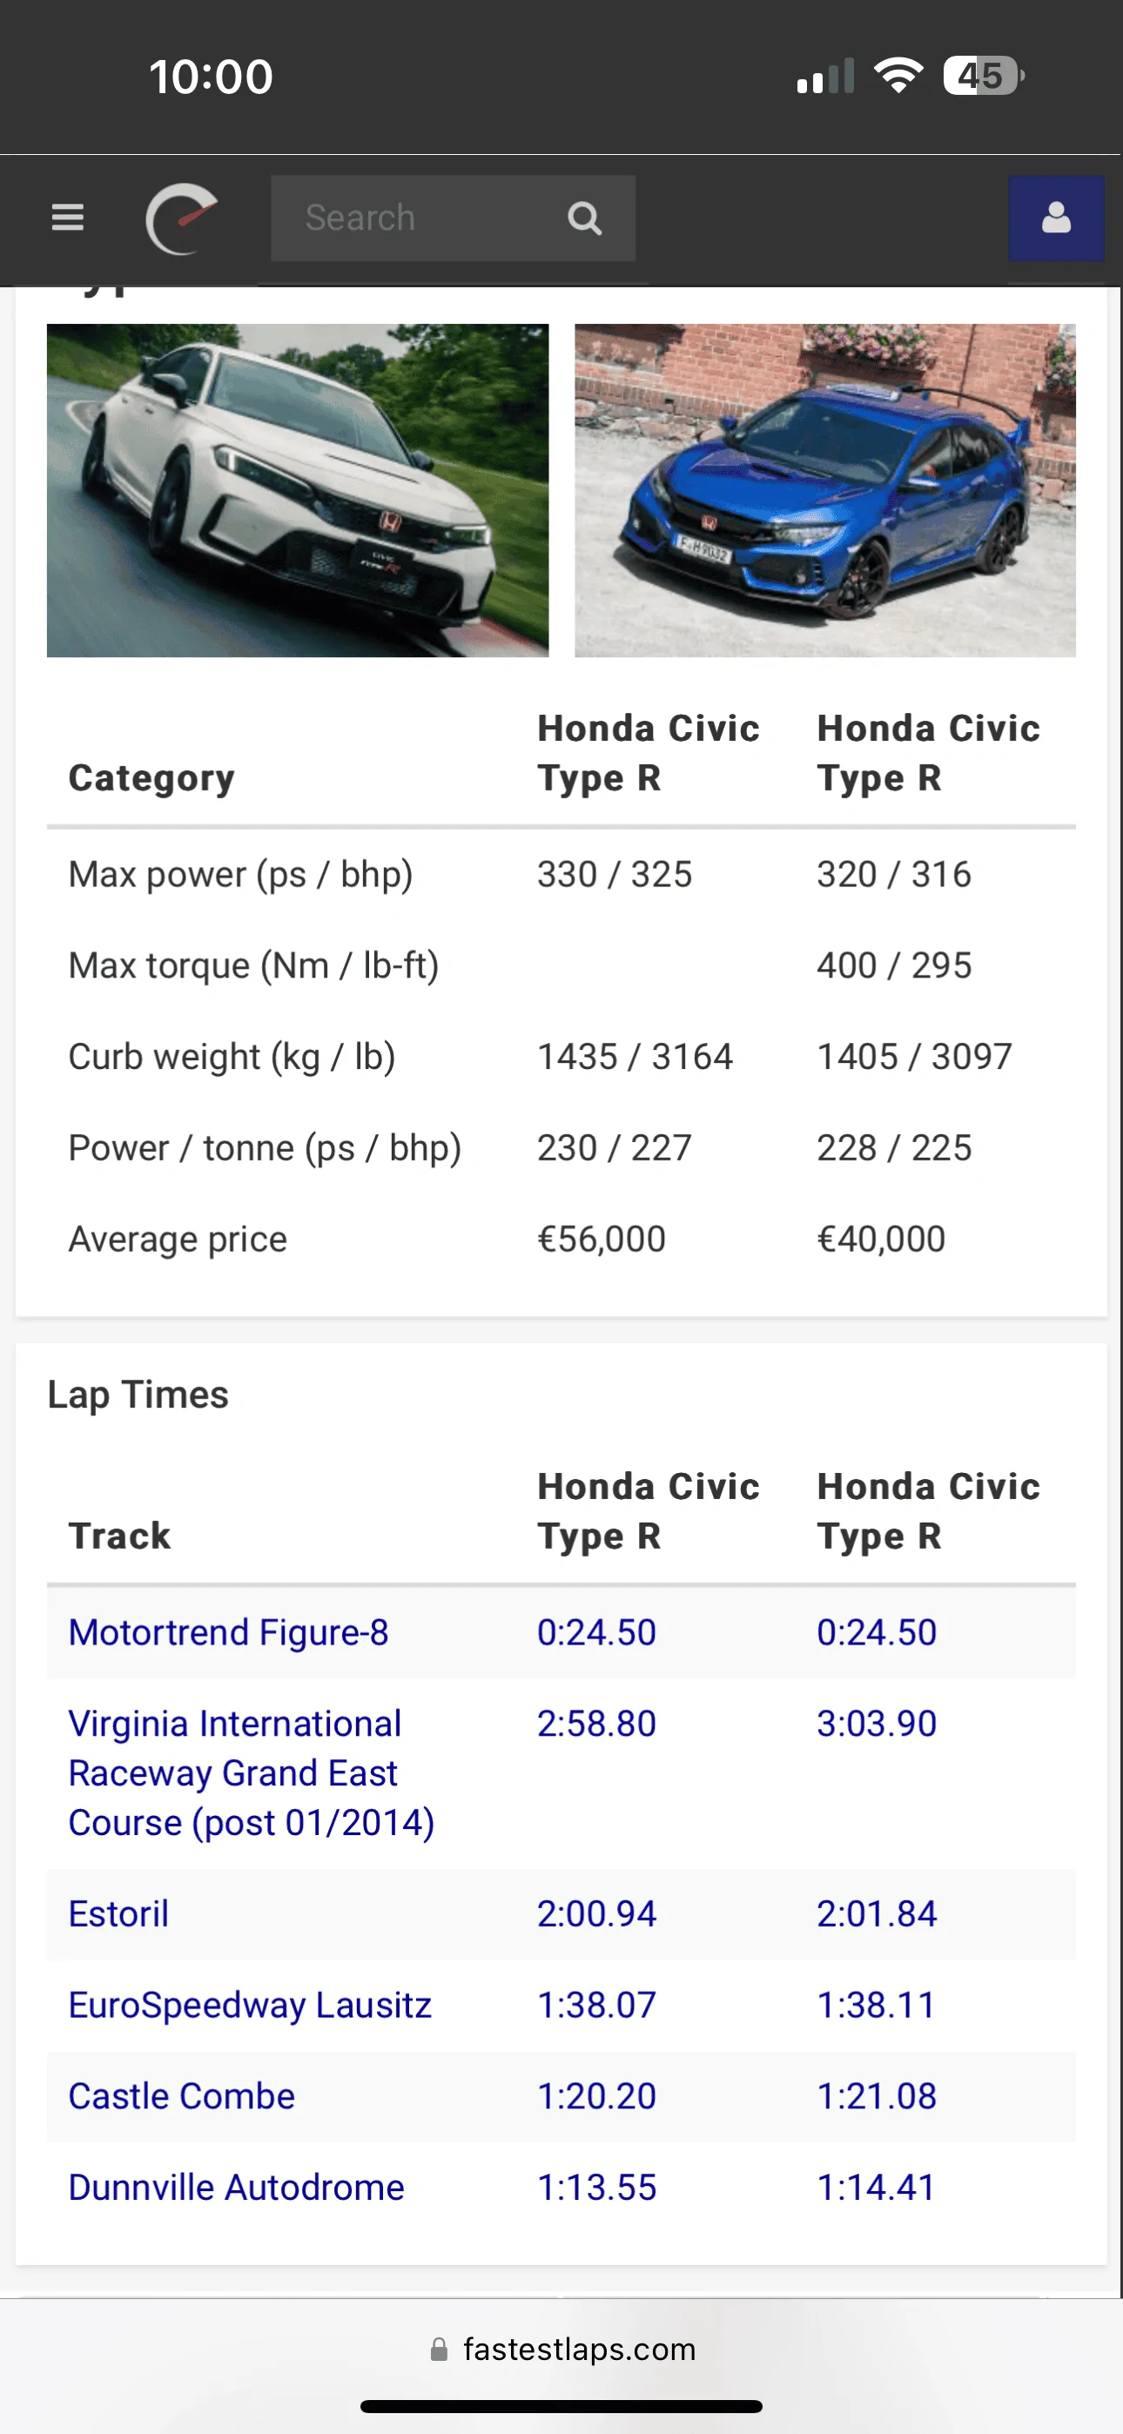Open the white Civic Type R photo
Screen dimensions: 1123x2434
point(298,490)
